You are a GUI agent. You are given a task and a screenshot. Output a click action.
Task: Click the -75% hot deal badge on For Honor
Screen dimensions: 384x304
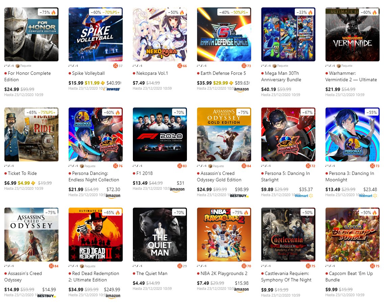tap(48, 12)
